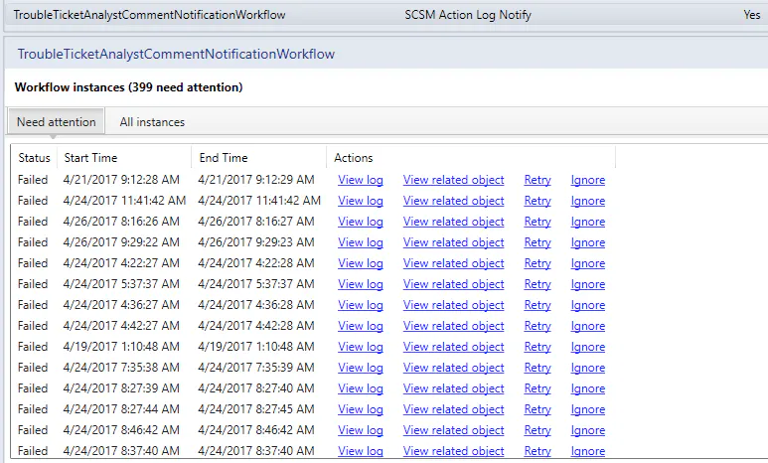Image resolution: width=768 pixels, height=463 pixels.
Task: Retry the 4/26/2017 9:29:22 AM instance
Action: [x=538, y=242]
